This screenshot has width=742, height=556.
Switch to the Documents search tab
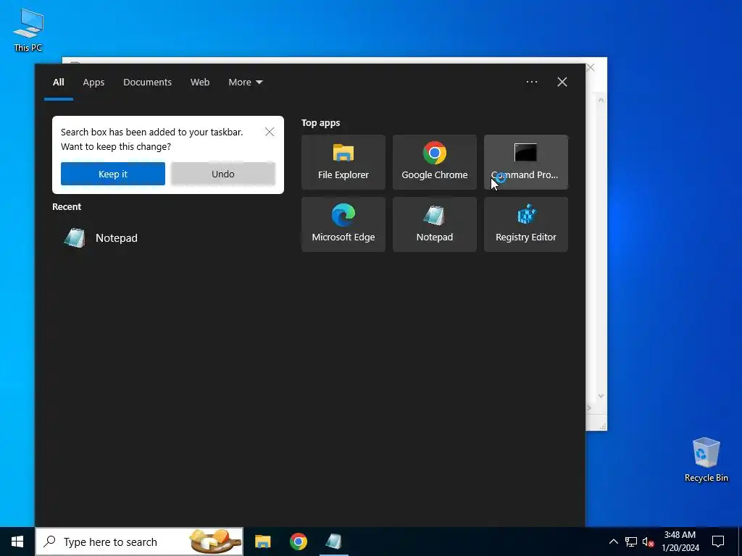(x=147, y=83)
